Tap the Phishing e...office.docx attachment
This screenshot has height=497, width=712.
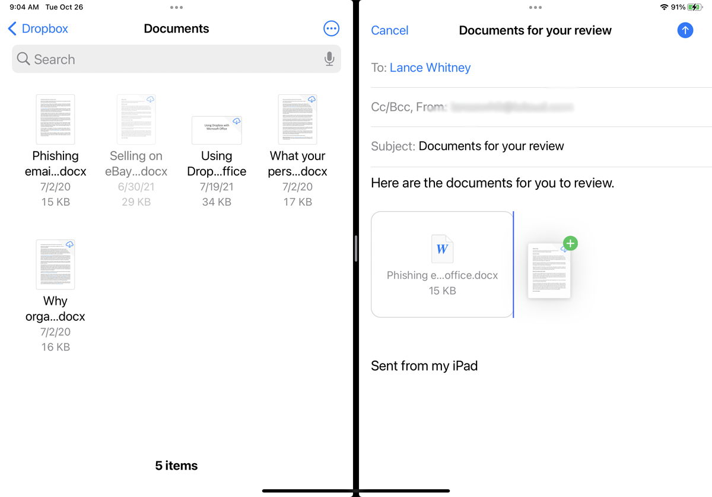coord(442,265)
